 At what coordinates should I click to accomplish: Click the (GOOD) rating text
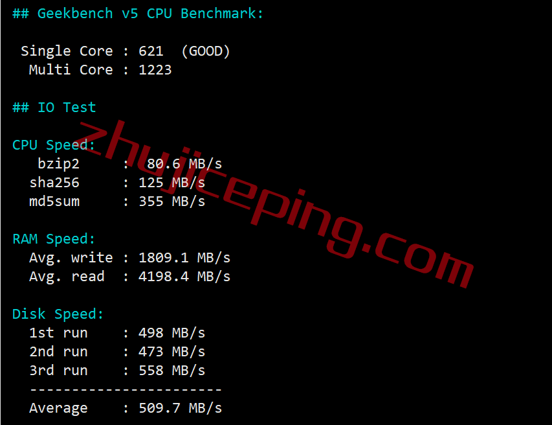point(206,51)
